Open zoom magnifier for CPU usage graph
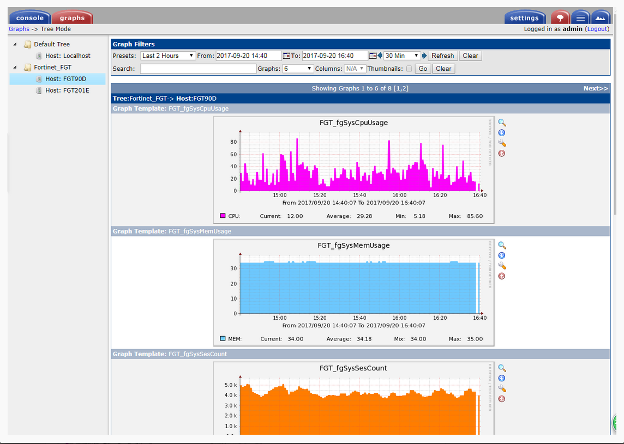This screenshot has height=444, width=624. click(x=502, y=123)
